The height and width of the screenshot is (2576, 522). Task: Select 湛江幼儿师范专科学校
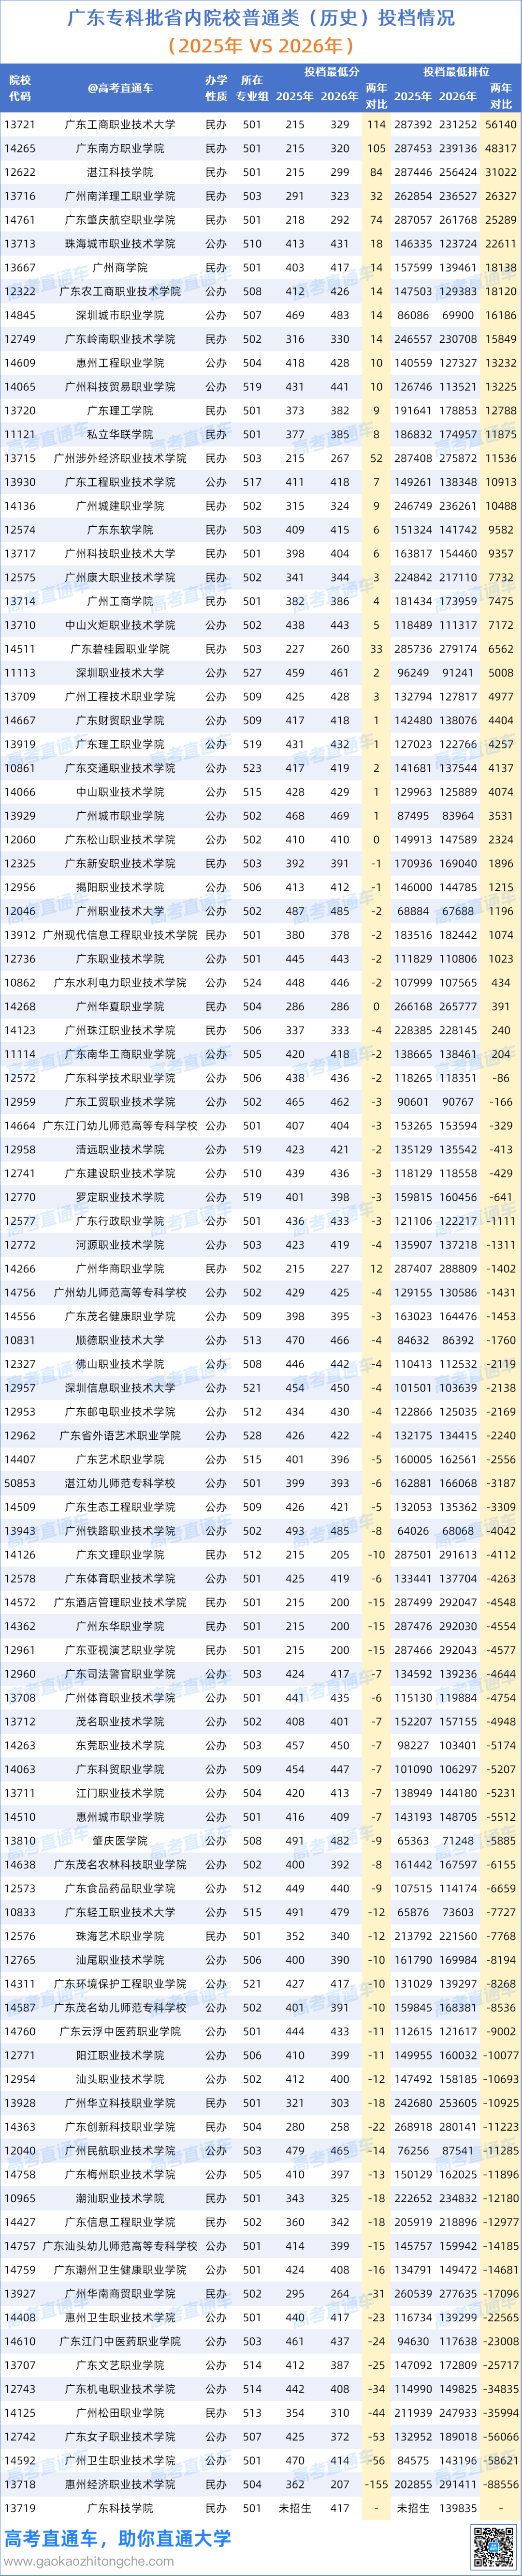(120, 1484)
